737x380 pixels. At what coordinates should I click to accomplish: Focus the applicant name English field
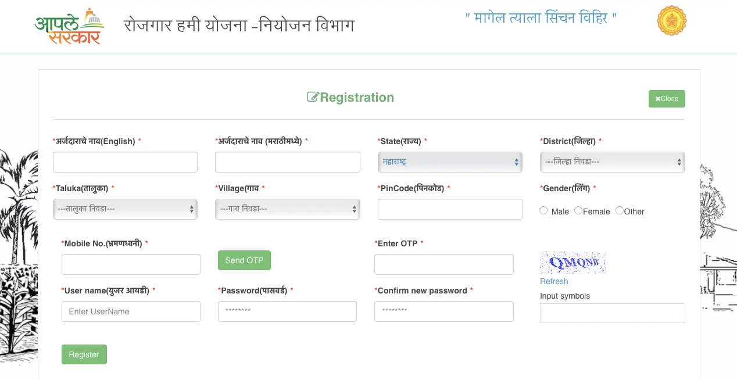pos(125,162)
